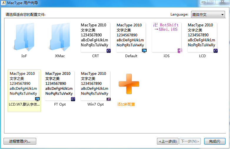230x149 pixels.
Task: Choose the iOS HotShift profile
Action: click(167, 38)
